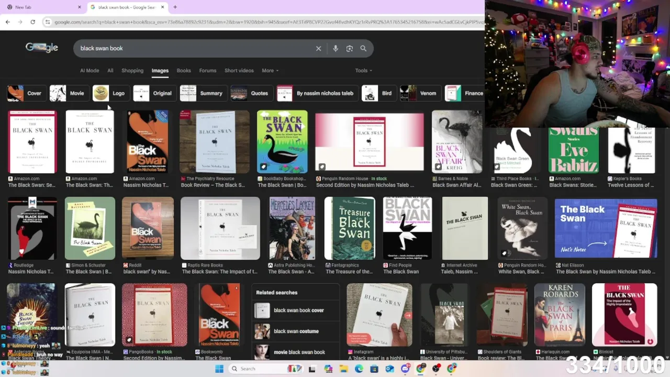The width and height of the screenshot is (670, 377).
Task: Open Simon & Schuster Black Swan image
Action: 90,228
